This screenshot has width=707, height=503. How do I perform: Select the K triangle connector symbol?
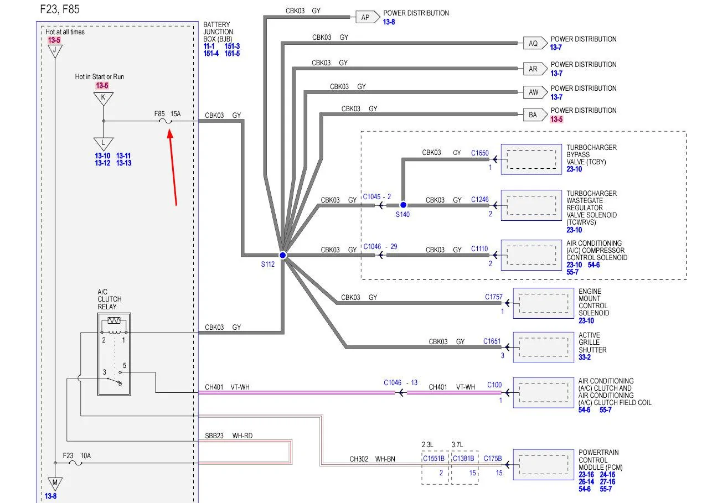(104, 98)
